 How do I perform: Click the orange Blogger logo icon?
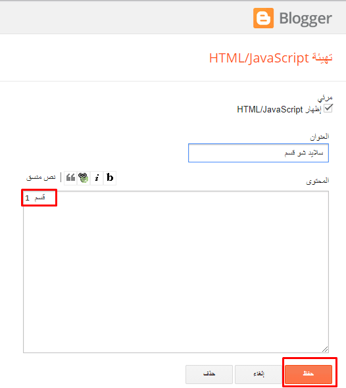(263, 18)
